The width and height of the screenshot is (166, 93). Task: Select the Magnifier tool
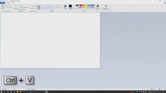pos(35,9)
